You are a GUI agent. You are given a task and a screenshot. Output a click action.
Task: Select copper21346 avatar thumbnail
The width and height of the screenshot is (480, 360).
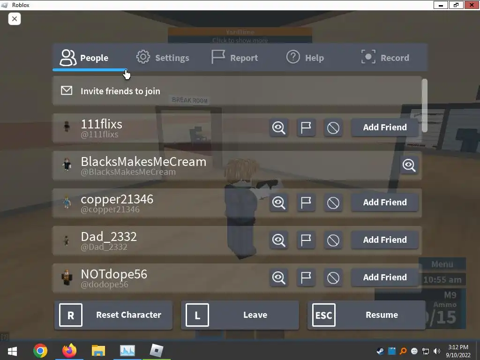pos(67,202)
